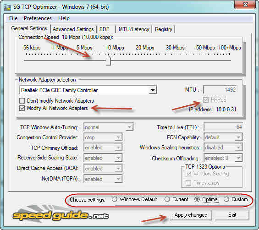
Task: Click the 30 Mbps speed label
Action: pyautogui.click(x=175, y=48)
